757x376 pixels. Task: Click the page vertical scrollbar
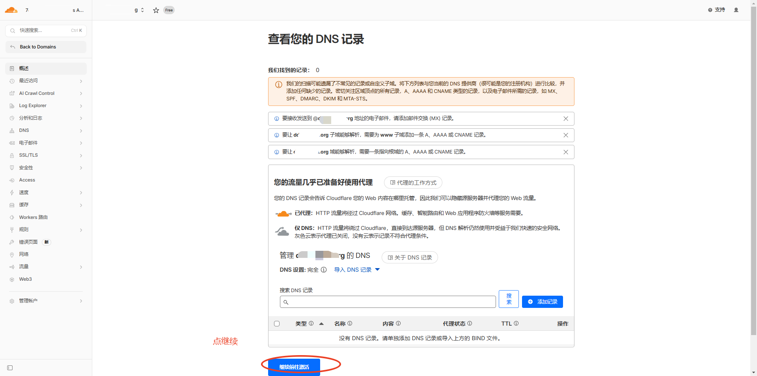[x=753, y=157]
